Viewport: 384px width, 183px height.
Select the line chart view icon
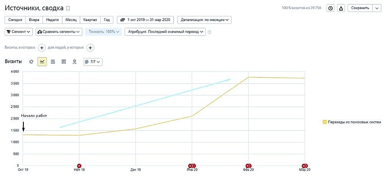pyautogui.click(x=42, y=62)
